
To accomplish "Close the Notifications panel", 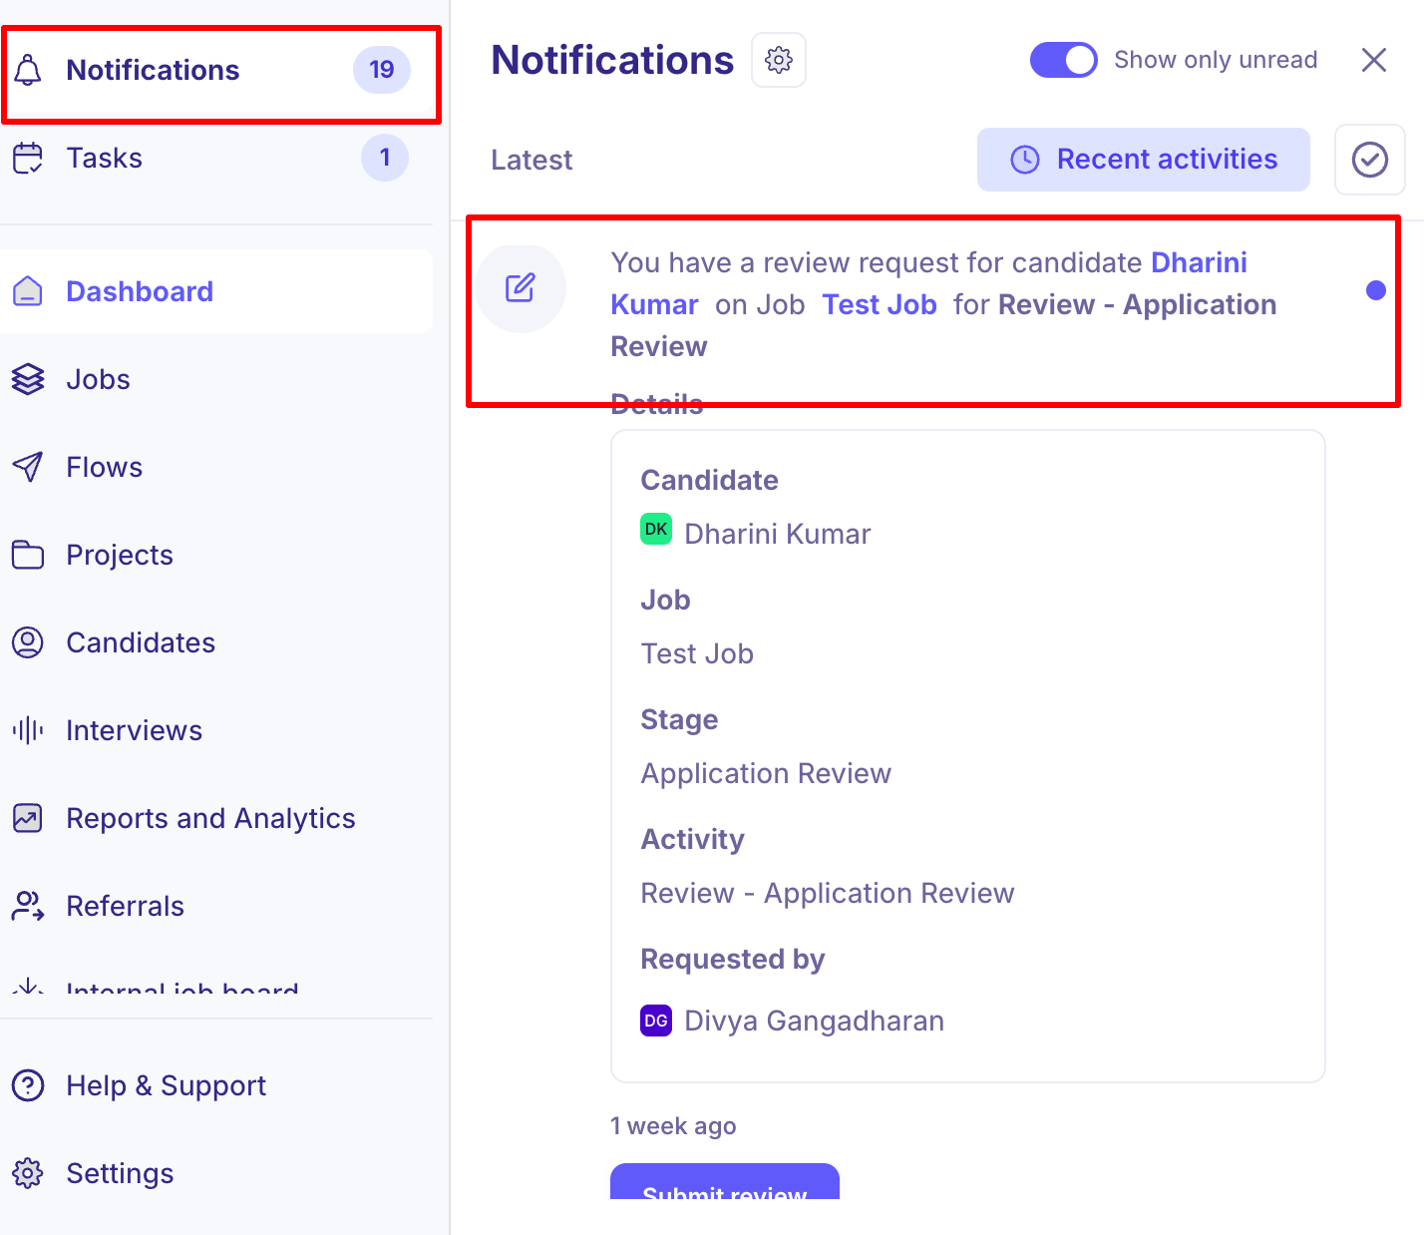I will (1374, 60).
